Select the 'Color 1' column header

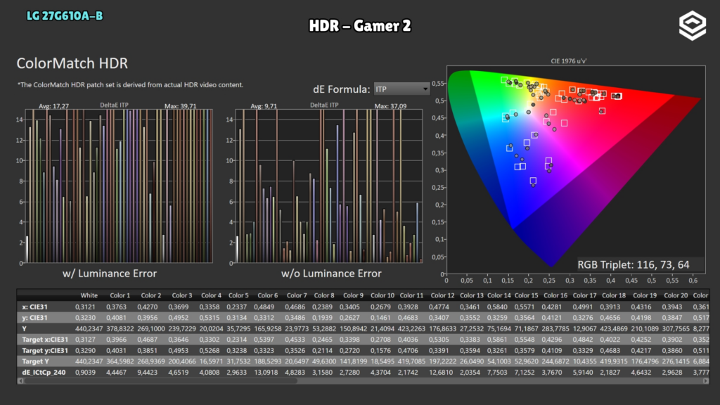(x=120, y=295)
